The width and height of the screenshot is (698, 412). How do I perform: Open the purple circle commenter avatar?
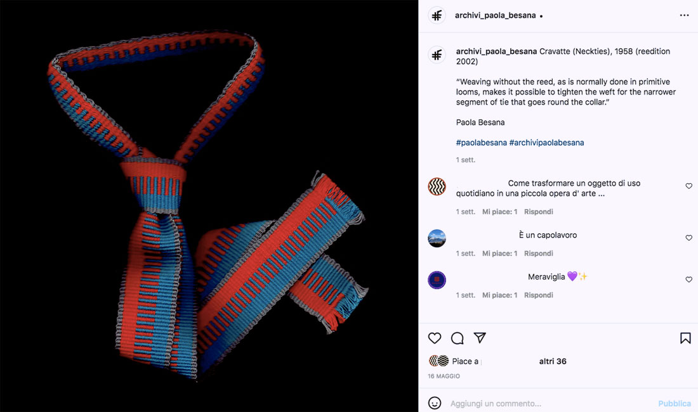pyautogui.click(x=437, y=280)
